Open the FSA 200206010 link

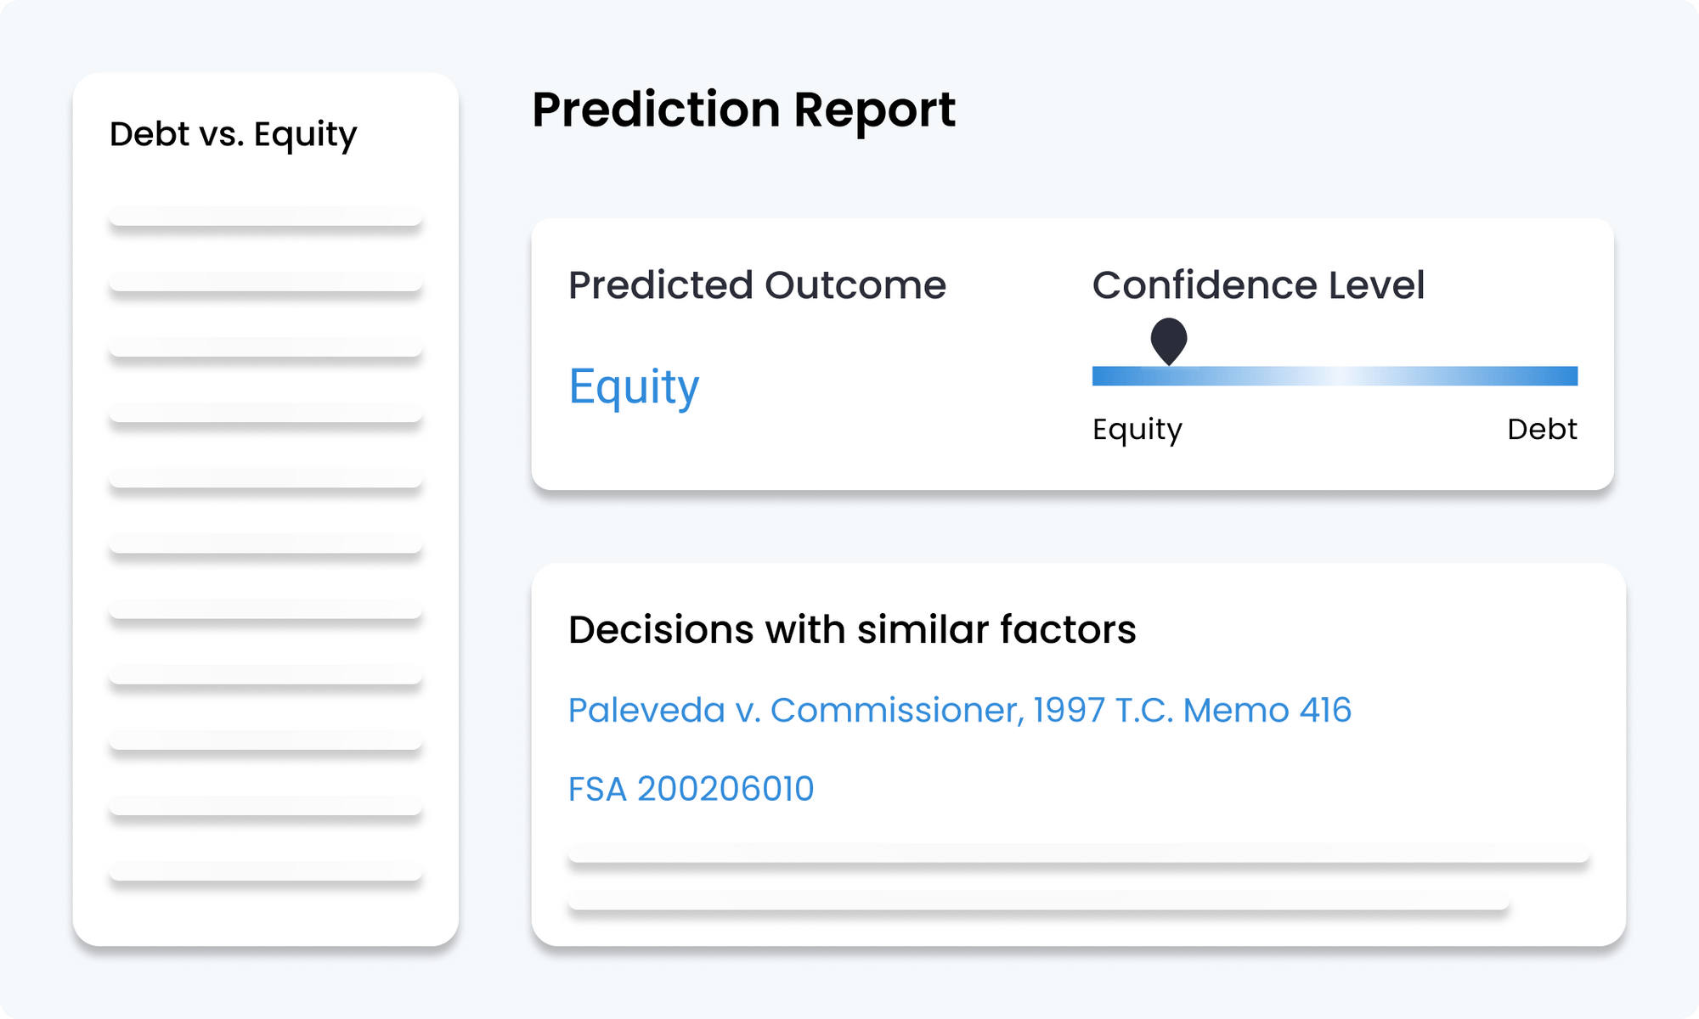691,789
